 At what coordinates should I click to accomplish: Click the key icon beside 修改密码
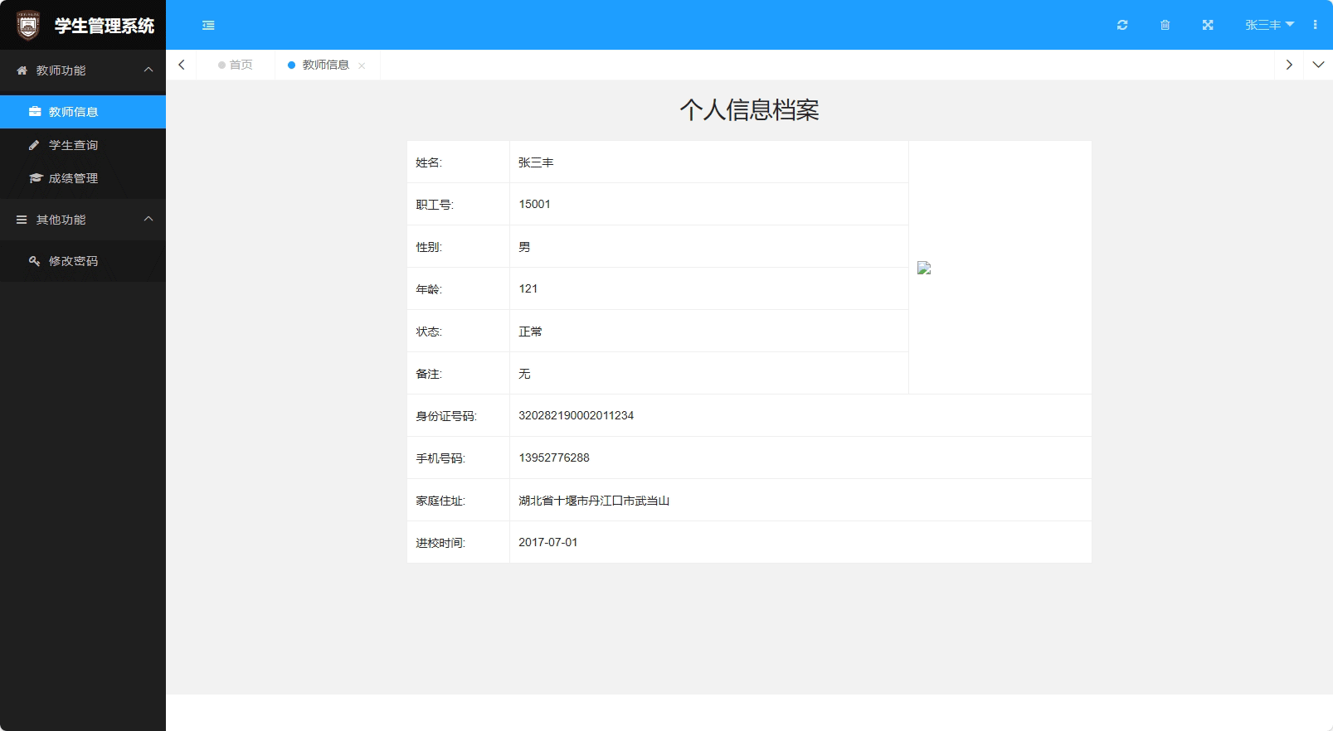coord(35,261)
